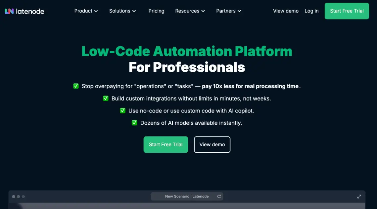Expand the Resources dropdown menu
Screen dimensions: 377x209
pyautogui.click(x=190, y=11)
